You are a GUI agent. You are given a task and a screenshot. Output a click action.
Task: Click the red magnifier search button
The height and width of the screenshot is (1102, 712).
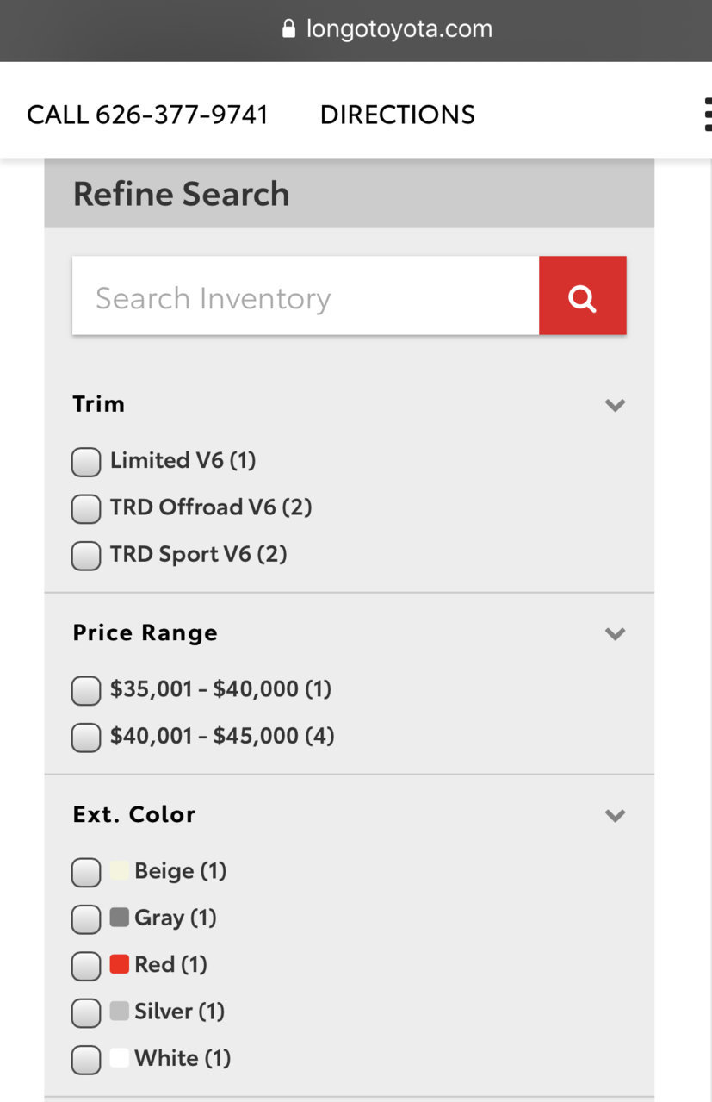coord(582,296)
